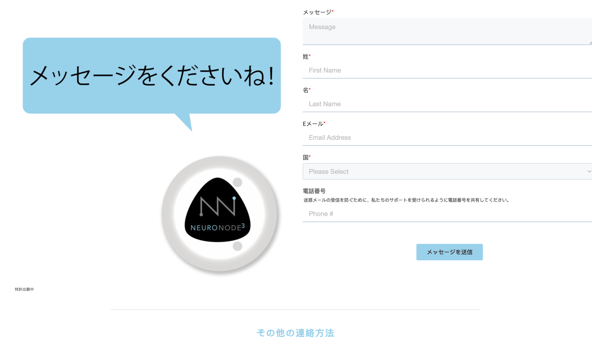
Task: Click the 電話番号 label
Action: [x=314, y=191]
